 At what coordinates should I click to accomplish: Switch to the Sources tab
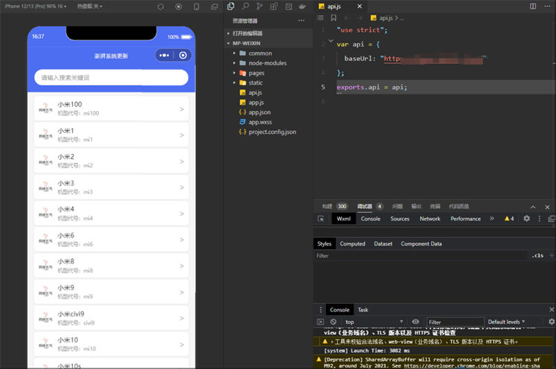[400, 218]
